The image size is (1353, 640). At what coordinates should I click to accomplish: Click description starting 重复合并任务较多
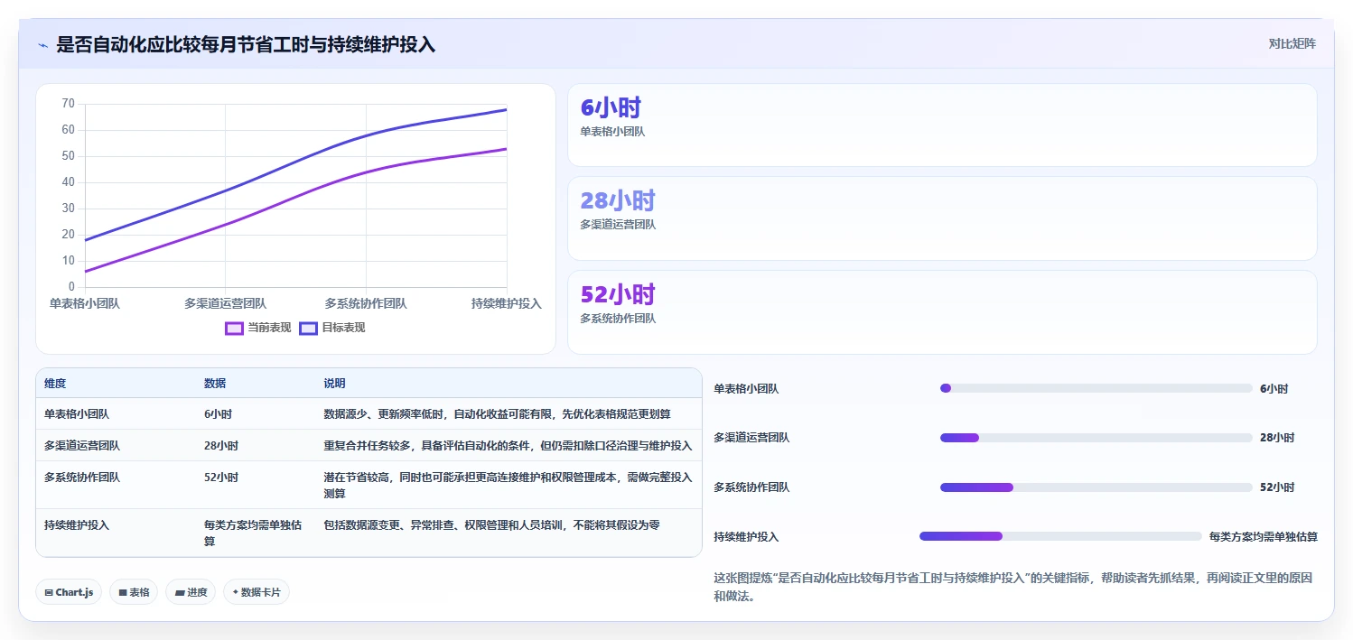pyautogui.click(x=508, y=446)
